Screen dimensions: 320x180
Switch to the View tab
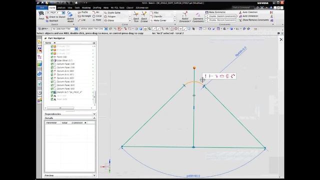[x=70, y=8]
